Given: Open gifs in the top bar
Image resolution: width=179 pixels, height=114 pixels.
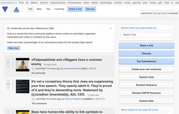Looking at the screenshot, I should [160, 3].
